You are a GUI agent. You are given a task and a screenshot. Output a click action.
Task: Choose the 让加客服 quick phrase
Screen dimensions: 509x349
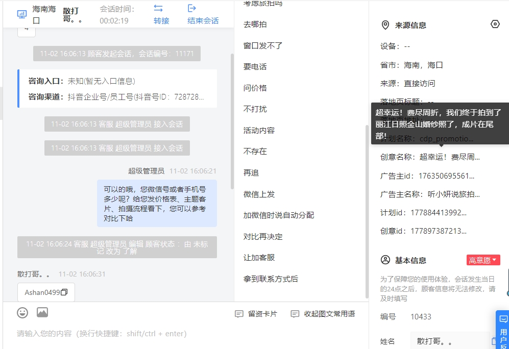click(x=259, y=258)
